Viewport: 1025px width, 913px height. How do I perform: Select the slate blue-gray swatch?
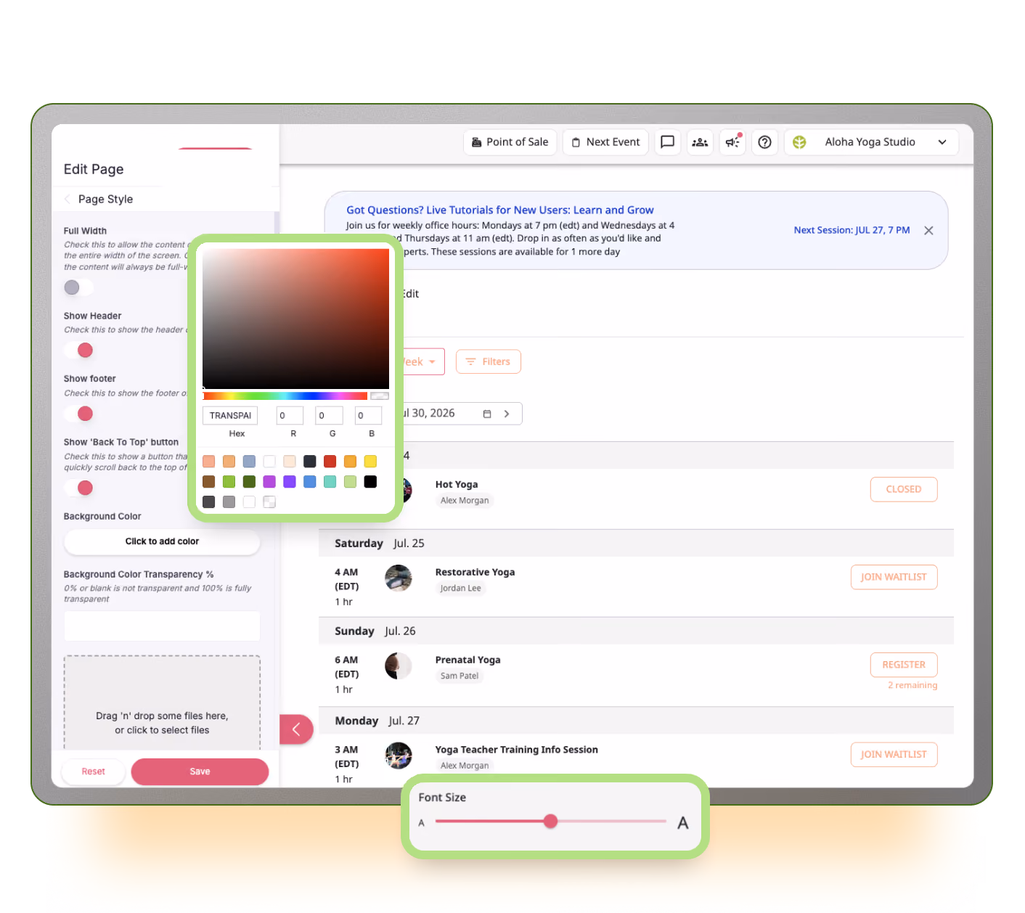point(249,462)
